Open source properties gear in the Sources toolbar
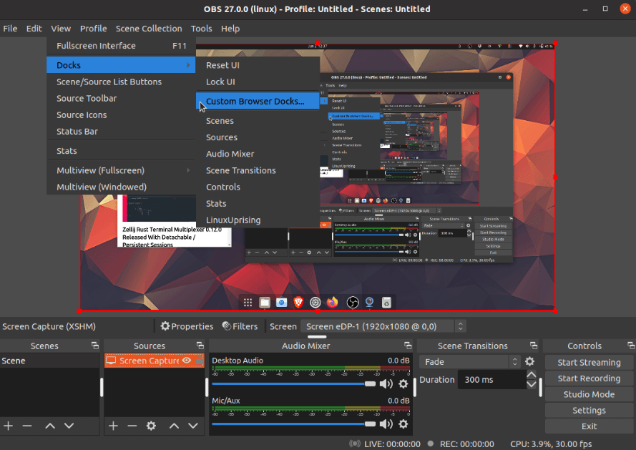 [151, 426]
